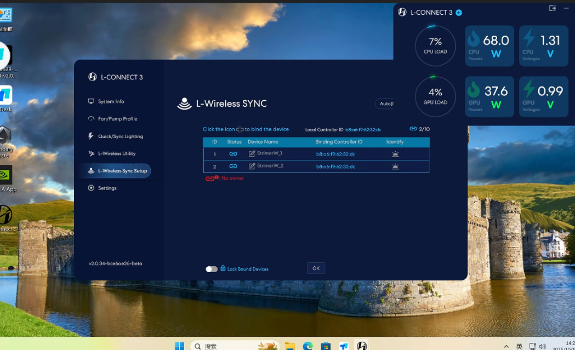Click the edit icon beside StrimerW_2

tap(252, 167)
